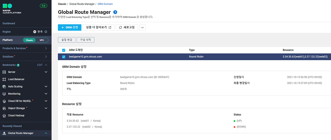Image resolution: width=331 pixels, height=140 pixels.
Task: Switch platform to Classic
Action: pos(29,40)
